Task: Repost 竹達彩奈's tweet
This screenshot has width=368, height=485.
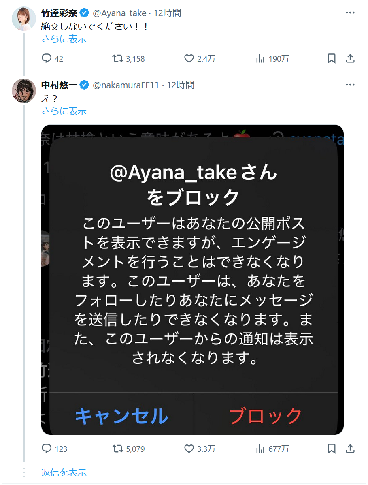Action: point(118,59)
